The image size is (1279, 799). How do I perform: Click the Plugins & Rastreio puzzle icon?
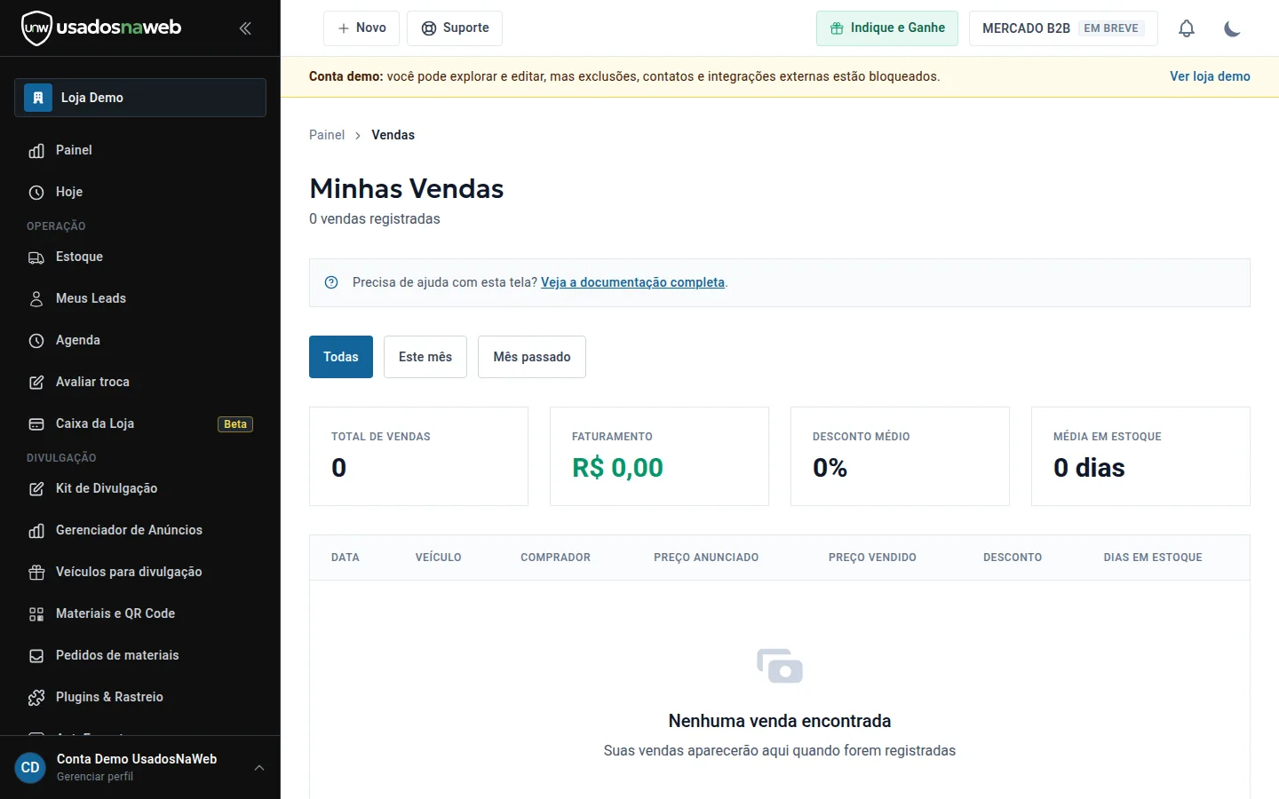coord(36,698)
